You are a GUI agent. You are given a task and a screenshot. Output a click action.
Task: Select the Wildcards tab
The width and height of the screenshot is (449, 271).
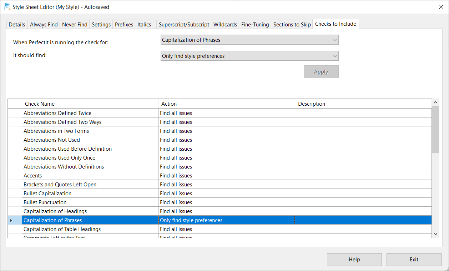pos(225,25)
